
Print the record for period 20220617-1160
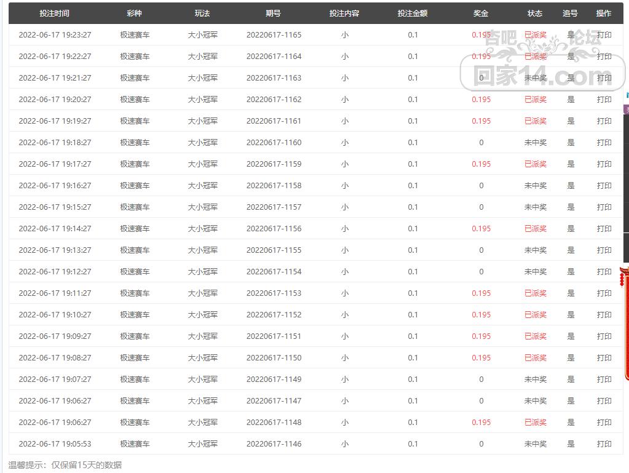(x=604, y=143)
